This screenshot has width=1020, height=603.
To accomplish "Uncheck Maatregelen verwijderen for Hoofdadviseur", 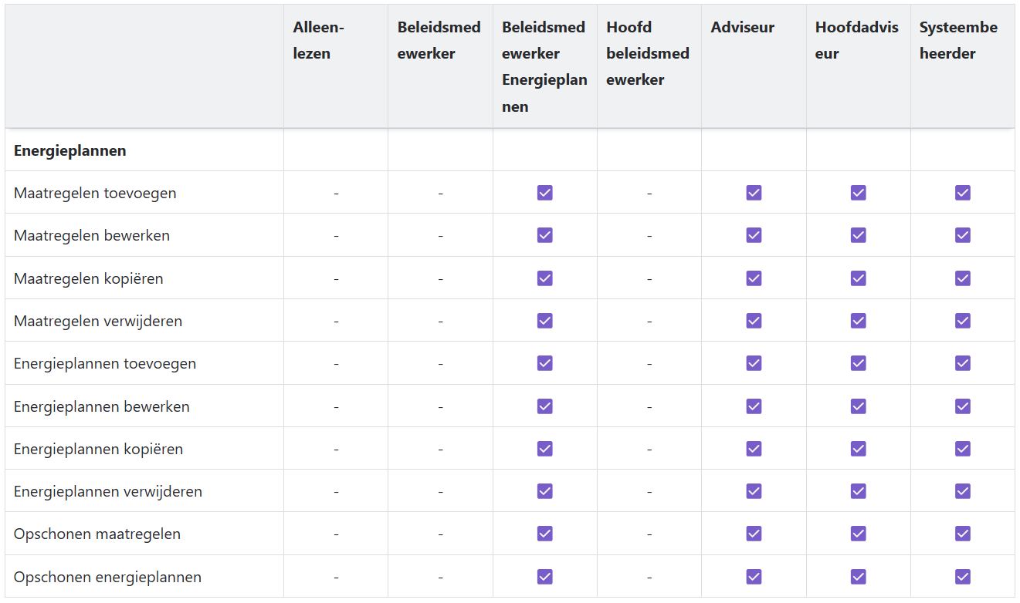I will click(x=858, y=321).
